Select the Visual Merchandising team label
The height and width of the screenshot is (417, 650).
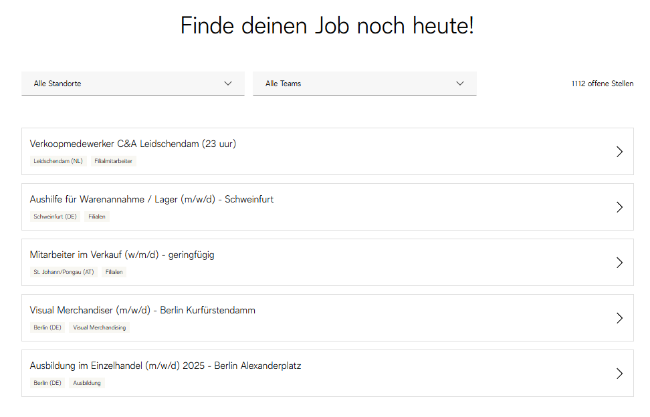tap(99, 327)
